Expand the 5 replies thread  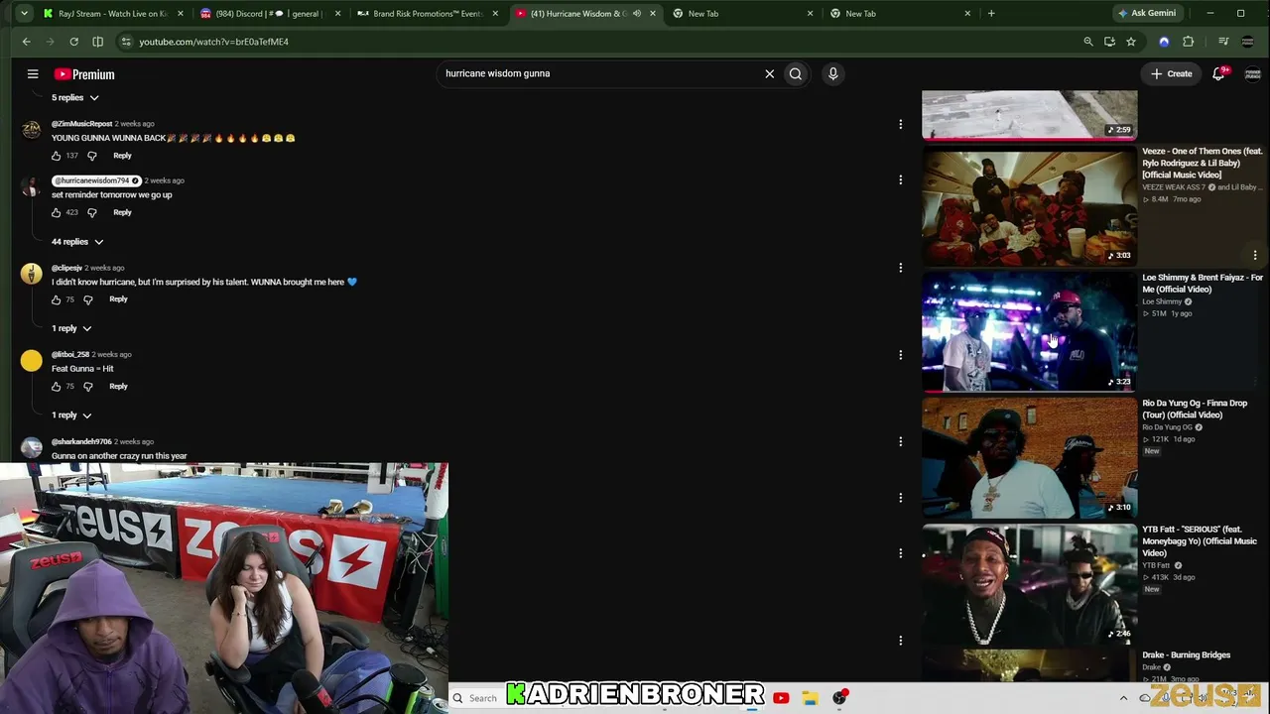pos(75,97)
